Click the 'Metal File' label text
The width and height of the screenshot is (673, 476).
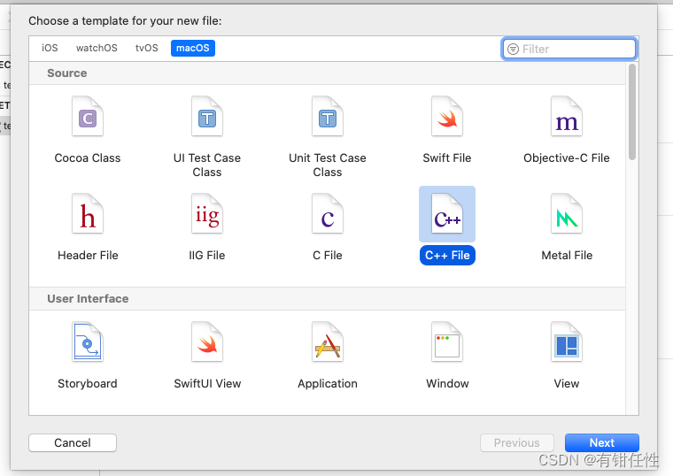point(567,255)
